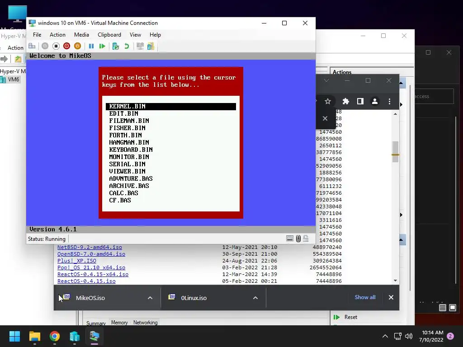Open Hyper-V Manager from taskbar
Viewport: 463px width, 347px height.
[75, 336]
